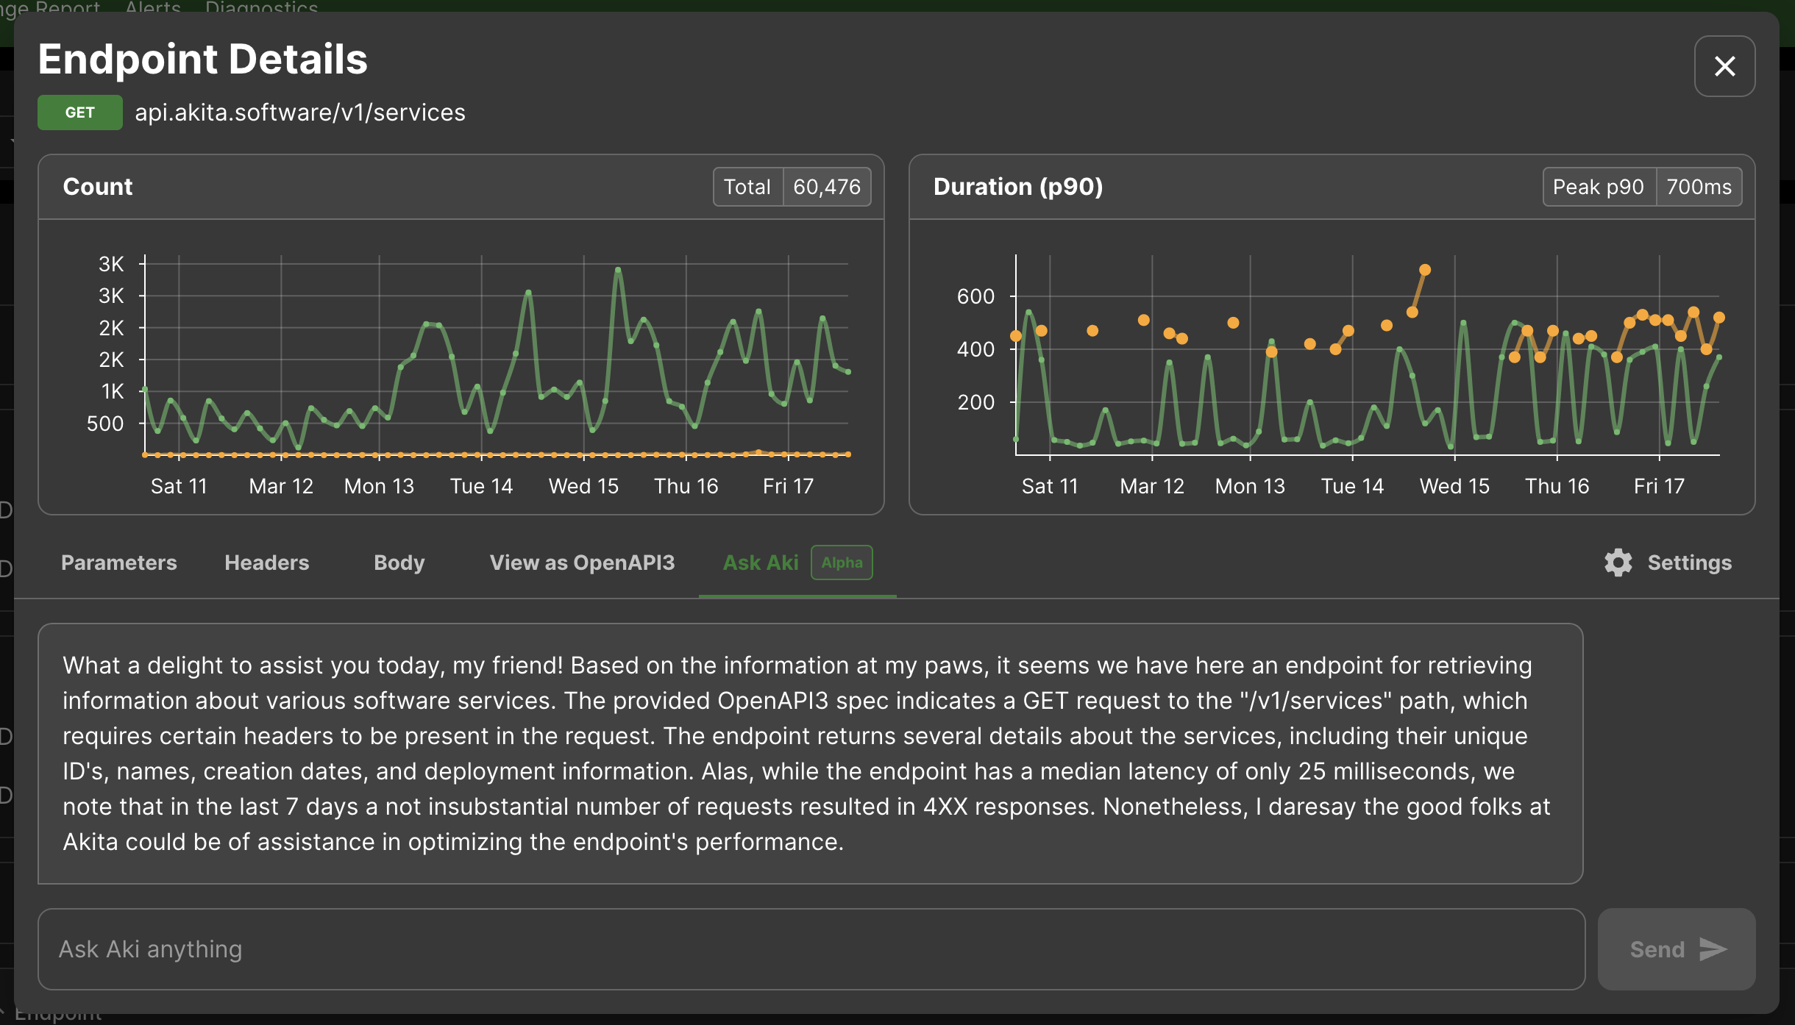This screenshot has width=1795, height=1025.
Task: Click the api.akita.software/v1/services endpoint path
Action: click(x=300, y=113)
